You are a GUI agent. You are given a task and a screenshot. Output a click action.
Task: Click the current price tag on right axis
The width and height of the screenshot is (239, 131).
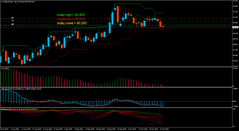click(x=235, y=27)
